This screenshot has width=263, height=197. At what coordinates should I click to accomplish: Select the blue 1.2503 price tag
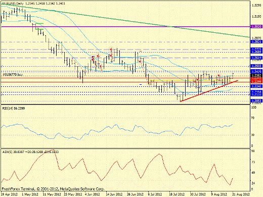point(256,66)
